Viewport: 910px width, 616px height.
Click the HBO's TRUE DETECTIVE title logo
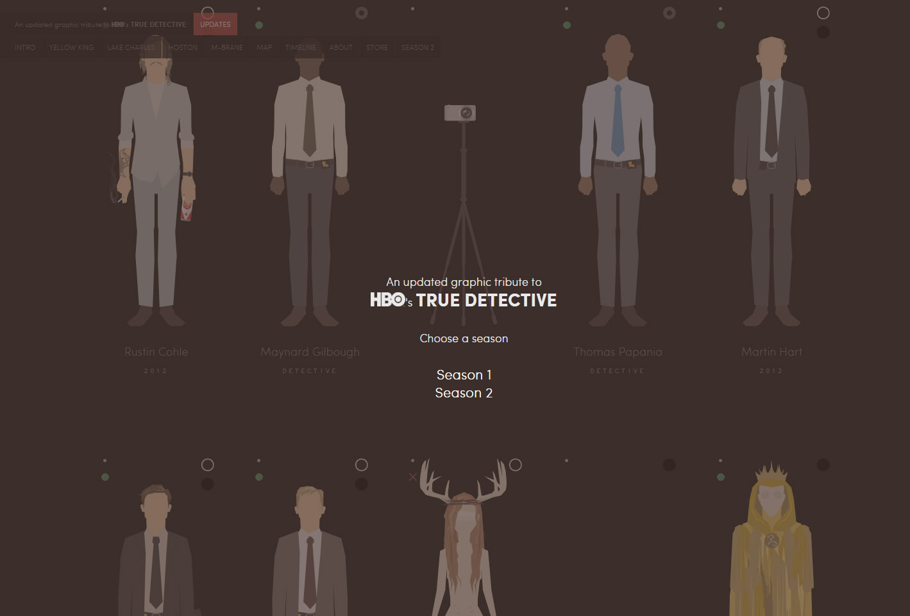point(464,300)
